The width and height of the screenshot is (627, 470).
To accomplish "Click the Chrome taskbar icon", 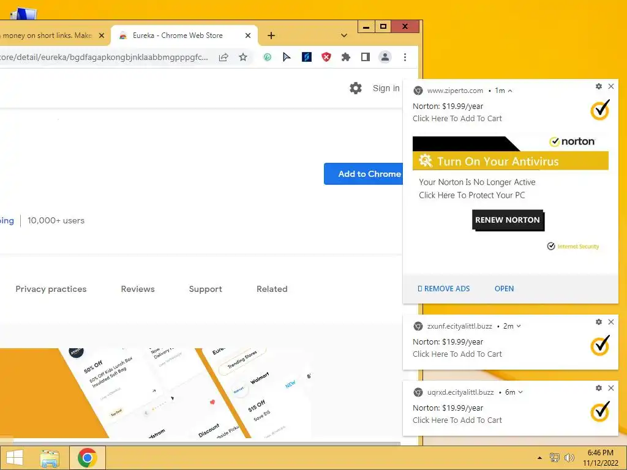I will 88,458.
